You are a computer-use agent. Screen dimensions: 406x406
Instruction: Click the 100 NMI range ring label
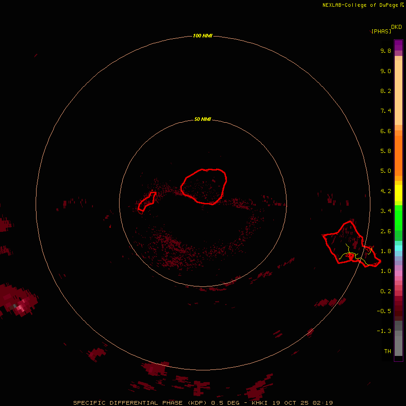point(203,36)
